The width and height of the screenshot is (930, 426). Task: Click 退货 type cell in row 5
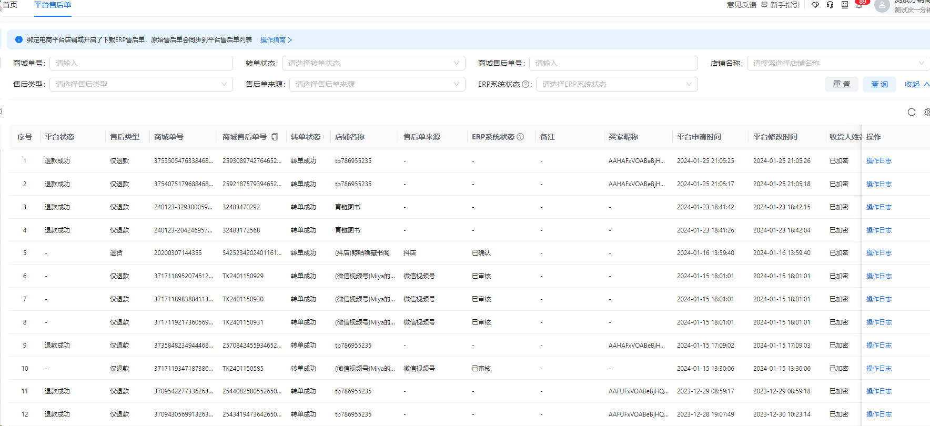tap(116, 253)
